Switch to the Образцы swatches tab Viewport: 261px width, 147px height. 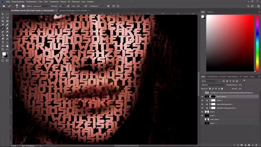pos(210,12)
